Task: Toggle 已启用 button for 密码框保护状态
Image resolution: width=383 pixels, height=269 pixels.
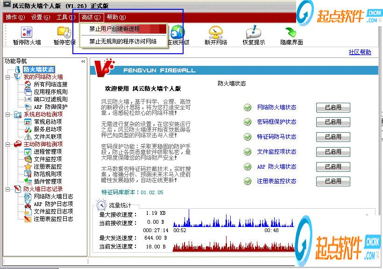Action: click(x=333, y=122)
